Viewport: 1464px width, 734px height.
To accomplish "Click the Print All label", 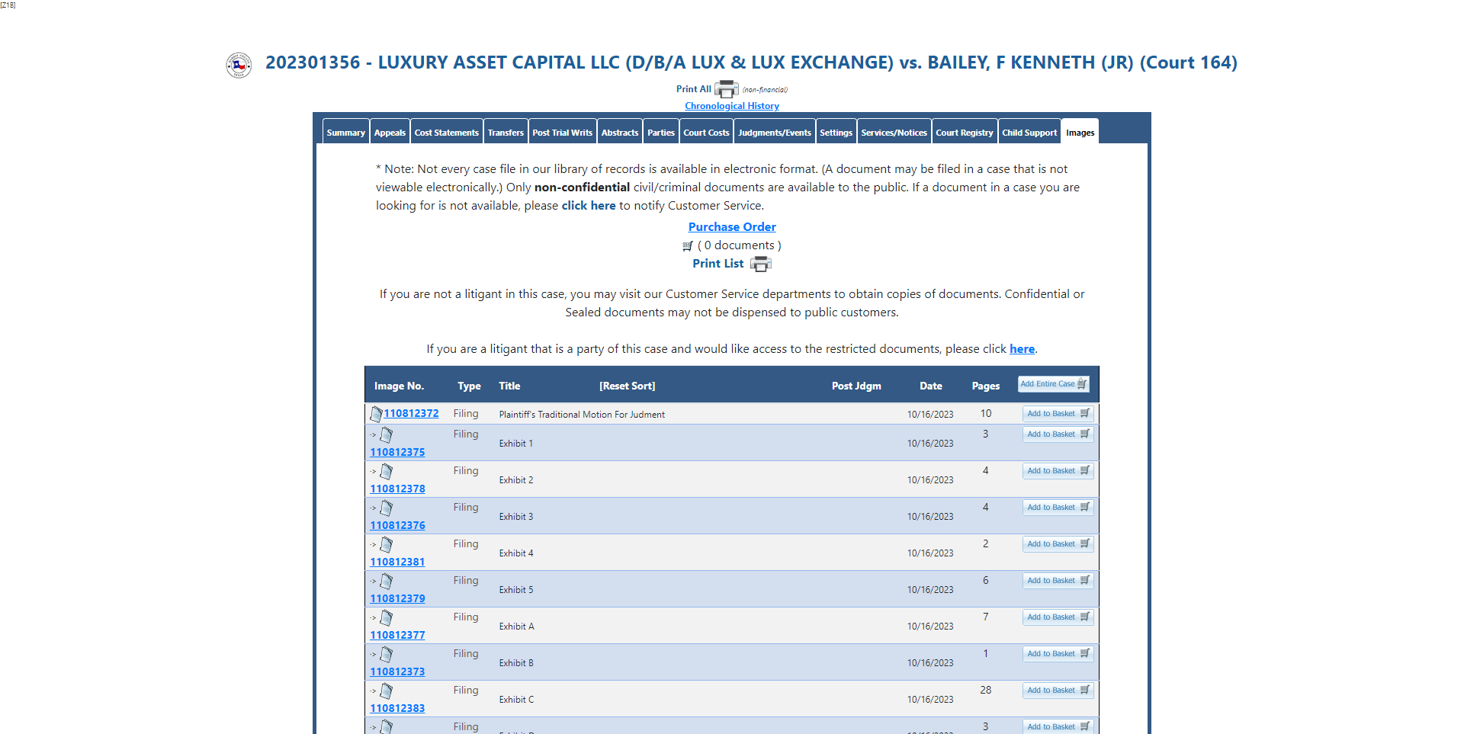I will (693, 89).
